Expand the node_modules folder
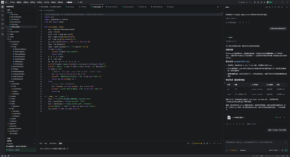The width and height of the screenshot is (290, 157). click(14, 32)
